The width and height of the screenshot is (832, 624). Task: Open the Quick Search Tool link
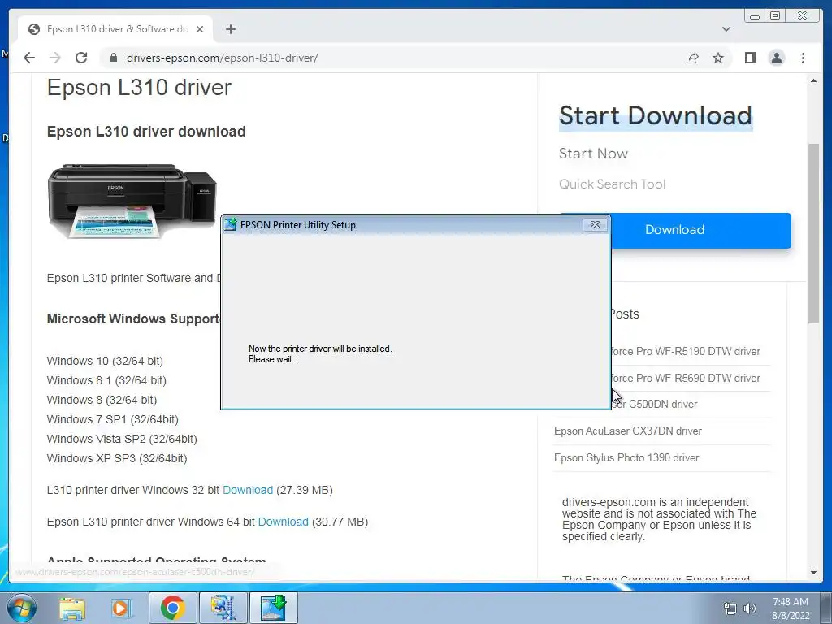point(612,184)
